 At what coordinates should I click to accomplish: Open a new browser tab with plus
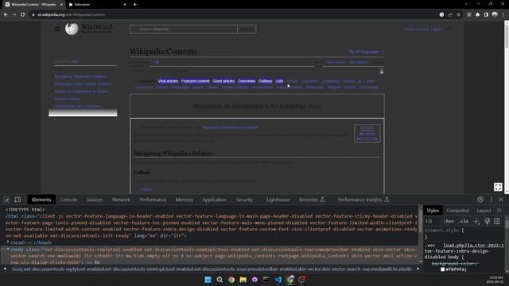(134, 5)
